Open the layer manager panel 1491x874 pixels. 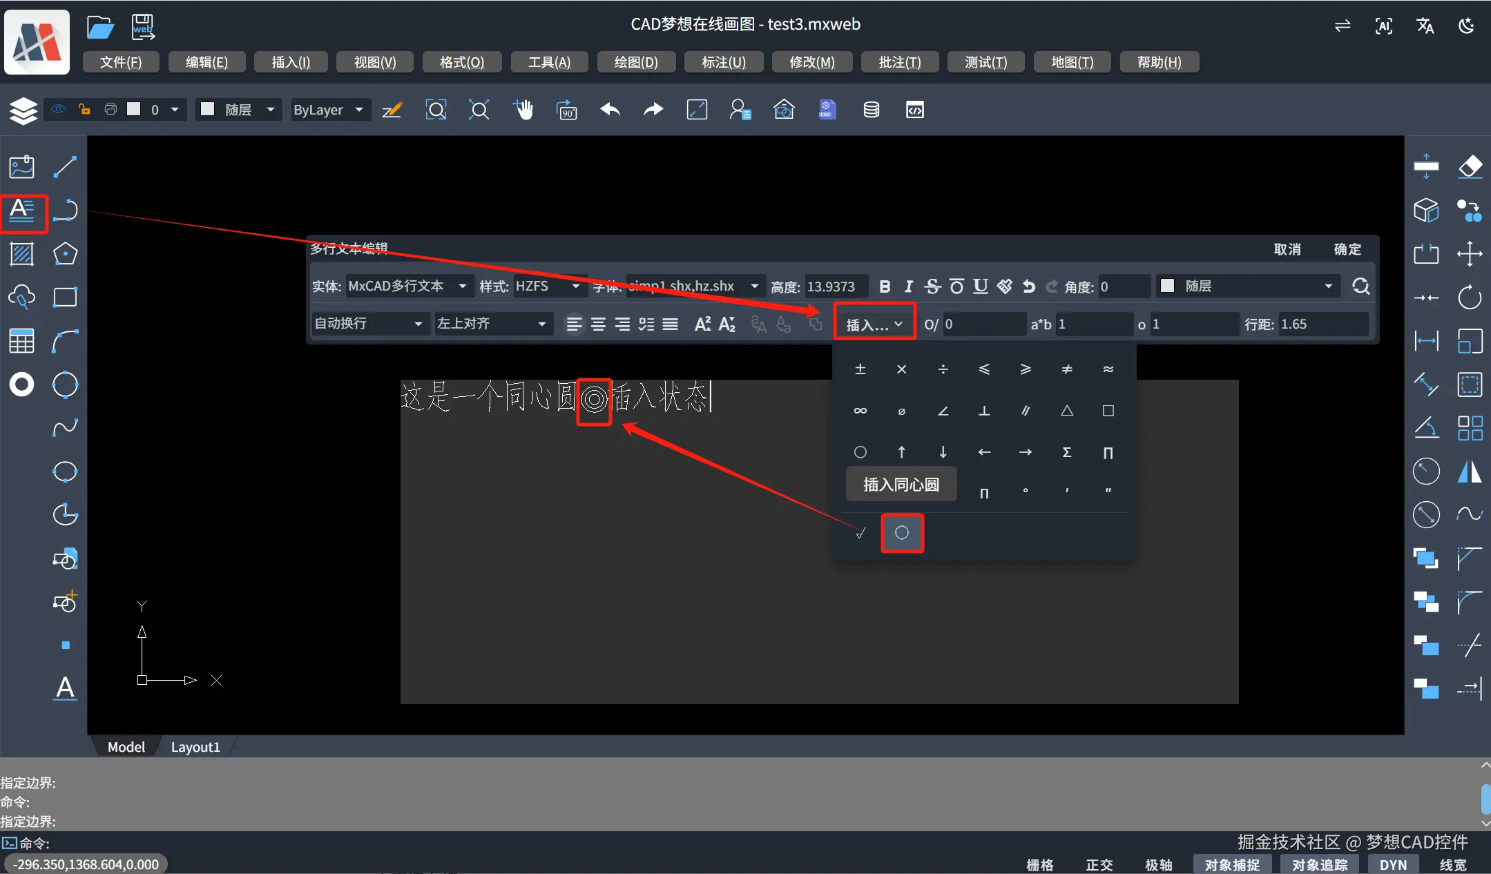point(23,110)
